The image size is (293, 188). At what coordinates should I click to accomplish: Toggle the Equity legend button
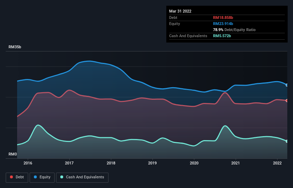click(x=42, y=177)
